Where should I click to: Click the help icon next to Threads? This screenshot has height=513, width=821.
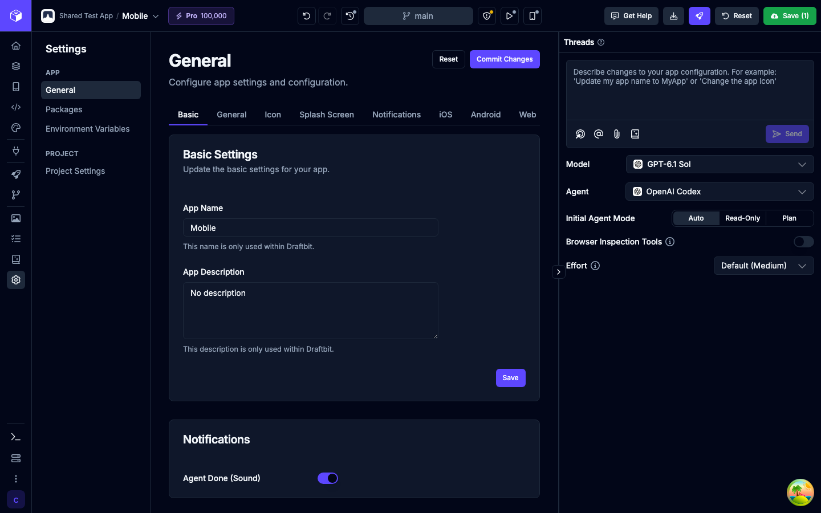[x=601, y=42]
